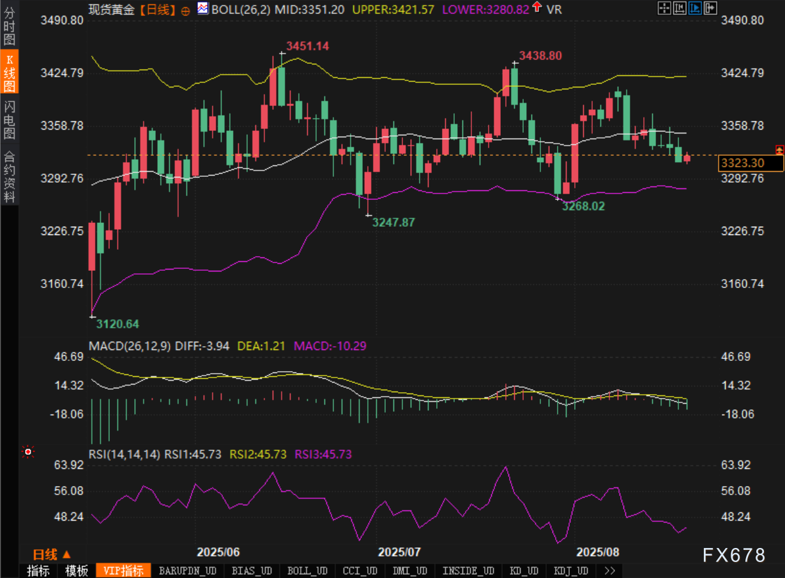Click the red up-arrow icon before VR
Viewport: 785px width, 578px height.
click(x=537, y=8)
